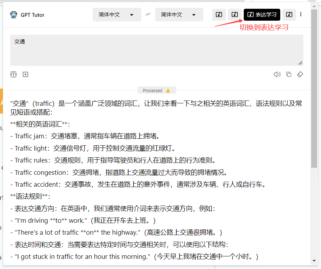Open the target language 简体中文 dropdown
The height and width of the screenshot is (269, 321).
click(x=179, y=14)
